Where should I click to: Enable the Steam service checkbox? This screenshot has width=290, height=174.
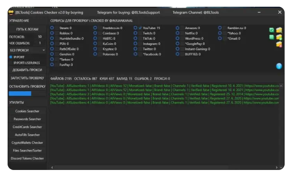click(57, 28)
